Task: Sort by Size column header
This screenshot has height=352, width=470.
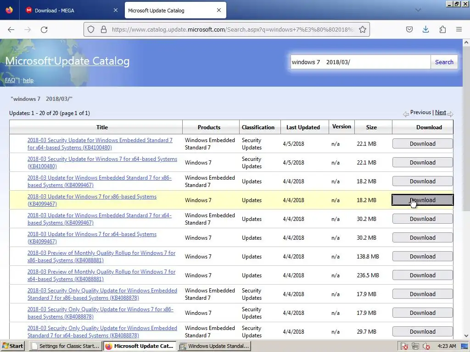Action: coord(371,127)
